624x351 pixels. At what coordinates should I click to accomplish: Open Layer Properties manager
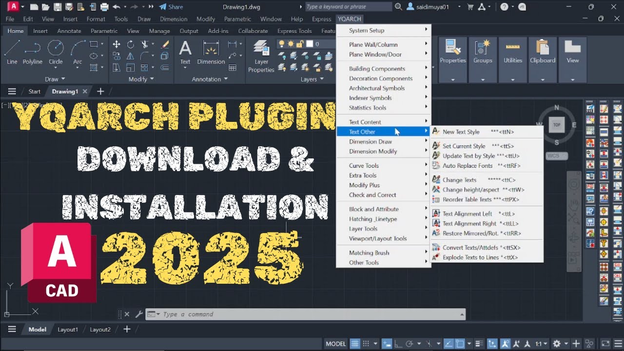tap(261, 56)
